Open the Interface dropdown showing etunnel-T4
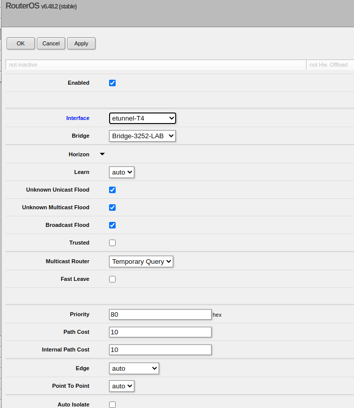 [x=142, y=118]
